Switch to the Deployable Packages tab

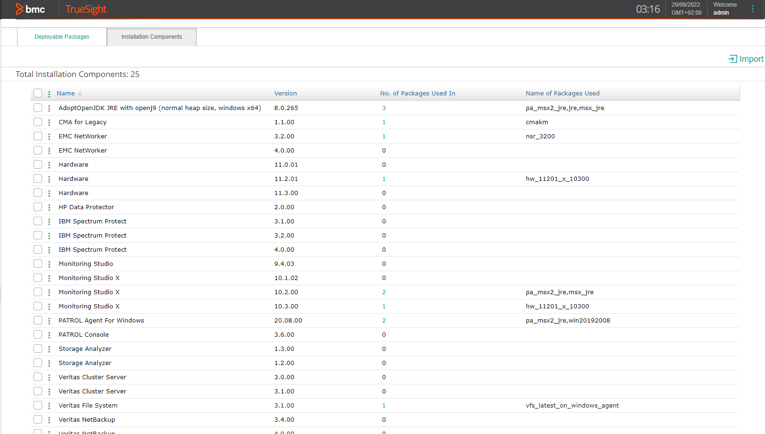pyautogui.click(x=62, y=37)
